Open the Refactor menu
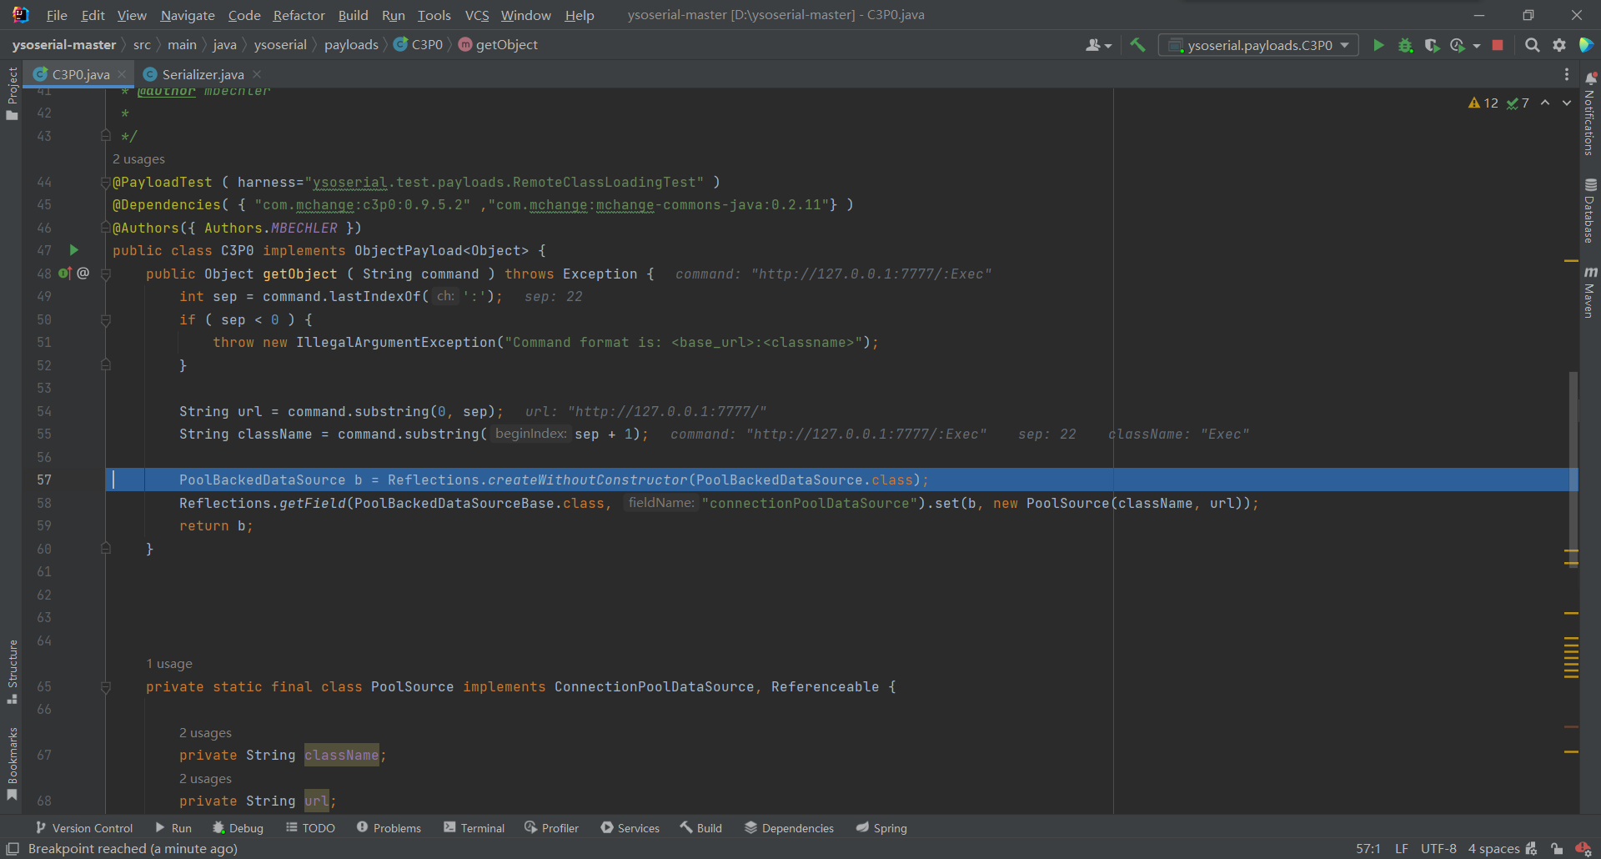Image resolution: width=1601 pixels, height=859 pixels. tap(299, 15)
